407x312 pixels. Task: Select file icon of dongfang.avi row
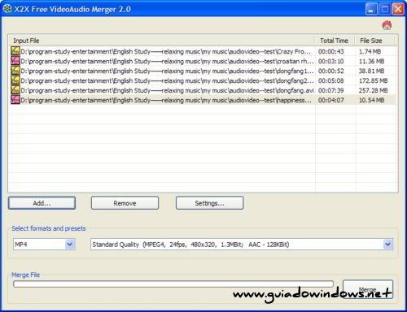point(15,90)
